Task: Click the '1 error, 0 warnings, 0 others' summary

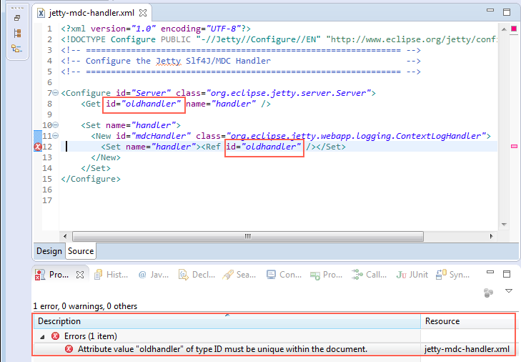Action: (x=85, y=306)
